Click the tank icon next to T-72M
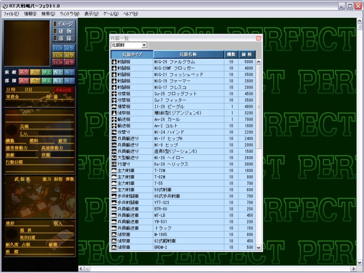The image size is (364, 273). tap(114, 170)
